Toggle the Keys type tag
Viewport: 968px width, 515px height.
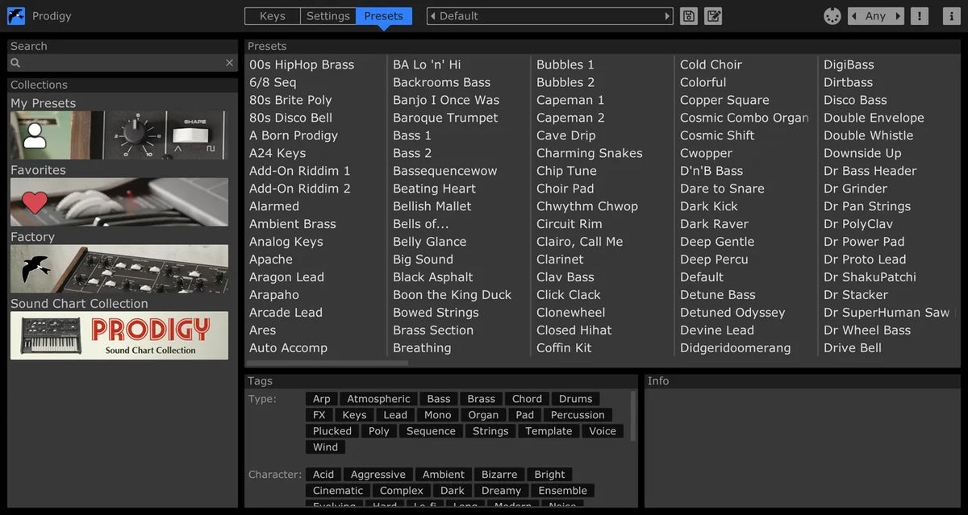point(354,415)
